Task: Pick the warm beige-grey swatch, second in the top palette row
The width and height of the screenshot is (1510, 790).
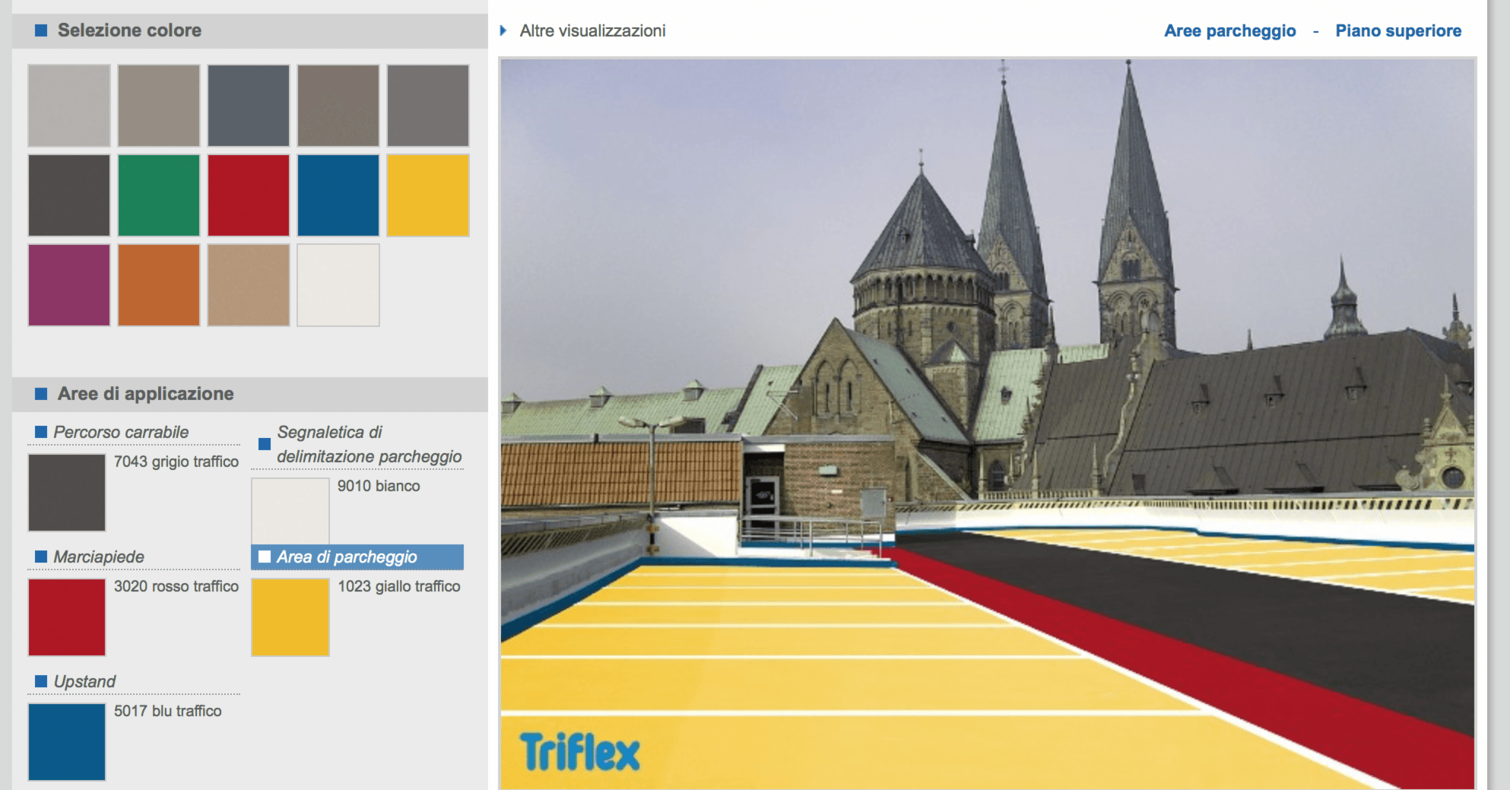Action: click(x=159, y=106)
